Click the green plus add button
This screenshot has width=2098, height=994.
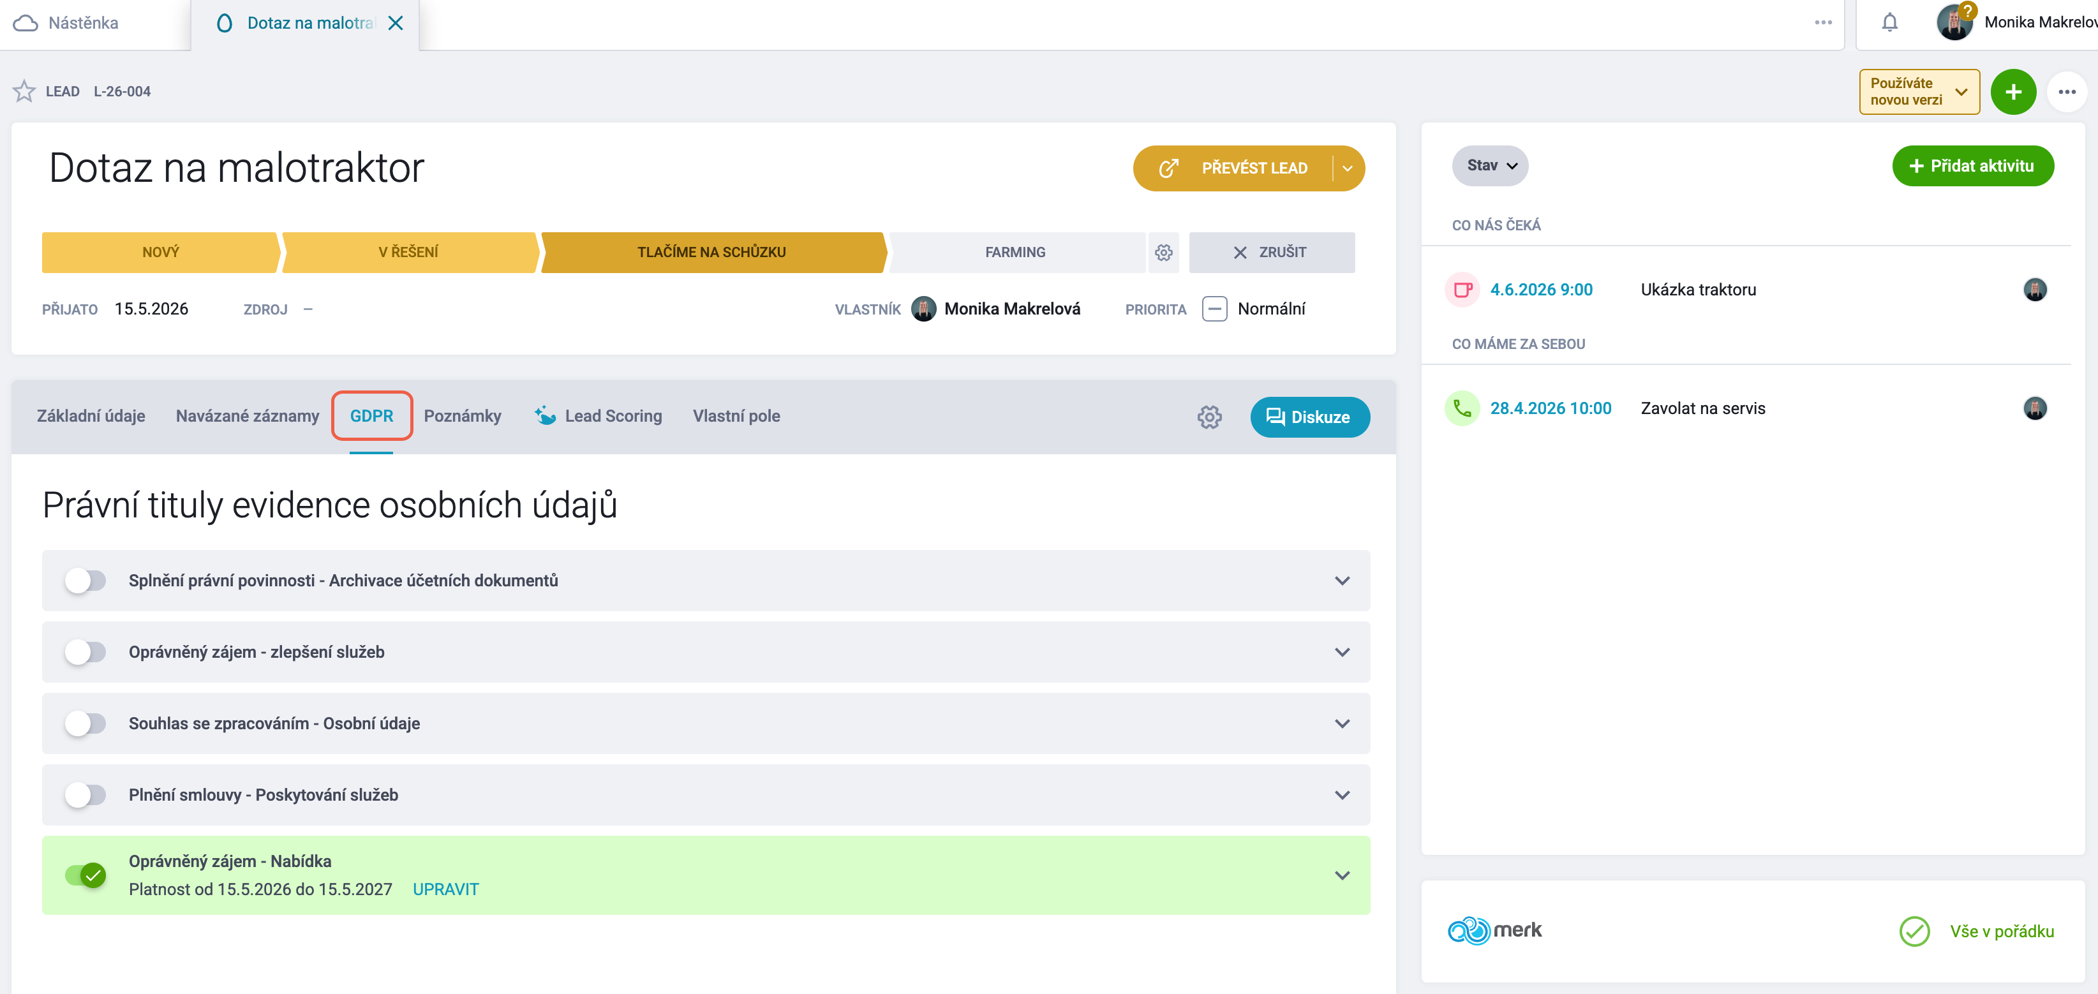(x=2012, y=92)
